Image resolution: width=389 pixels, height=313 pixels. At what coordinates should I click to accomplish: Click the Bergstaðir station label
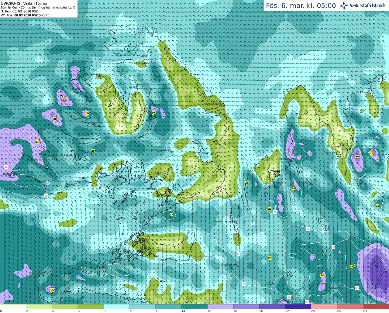click(329, 152)
